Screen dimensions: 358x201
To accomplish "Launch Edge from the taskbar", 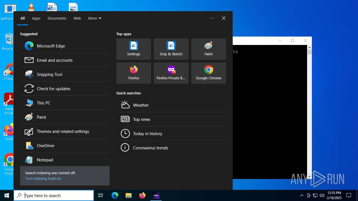I will click(115, 195).
